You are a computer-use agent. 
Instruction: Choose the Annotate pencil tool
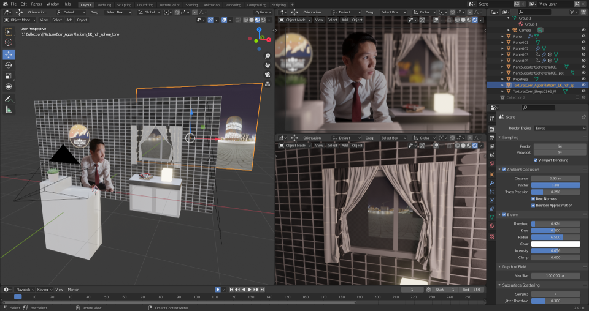pyautogui.click(x=9, y=99)
